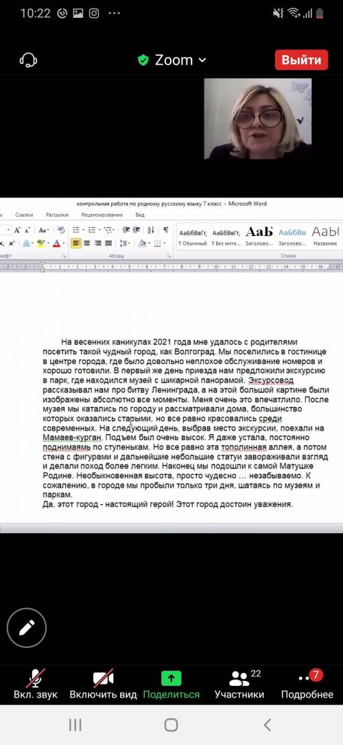Tap the Instagram notification icon

click(94, 13)
